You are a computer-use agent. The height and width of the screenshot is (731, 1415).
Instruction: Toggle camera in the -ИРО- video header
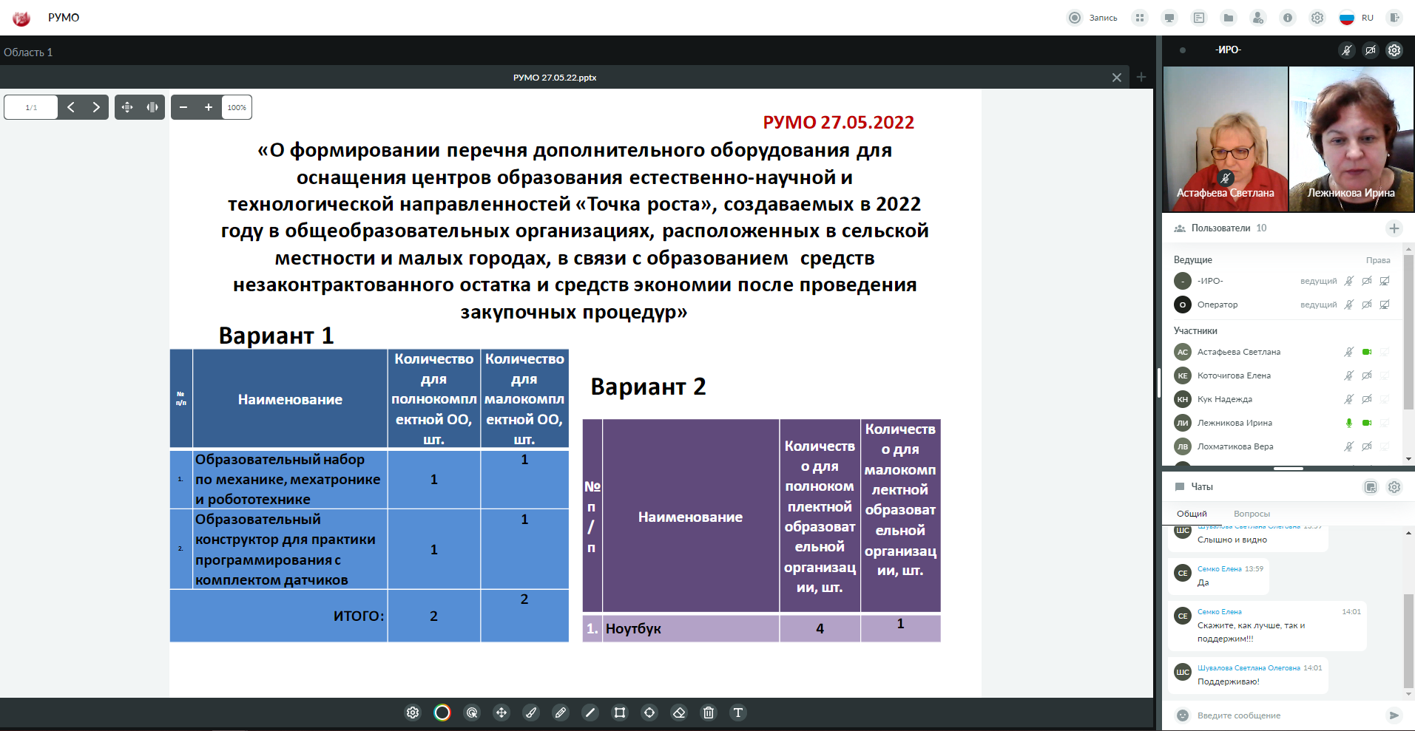coord(1371,50)
